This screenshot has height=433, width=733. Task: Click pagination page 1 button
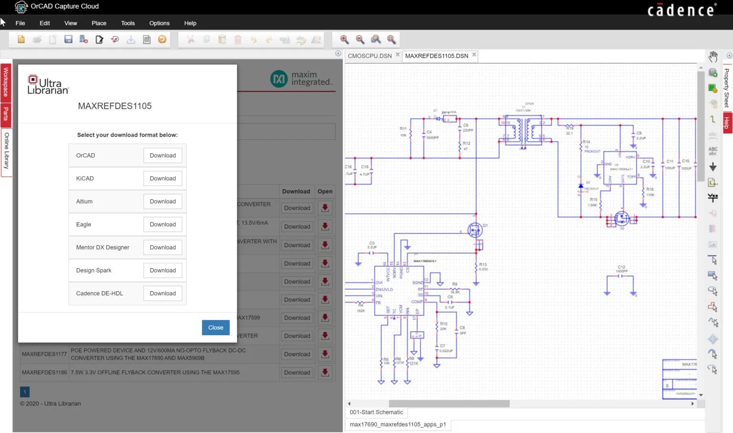(25, 392)
